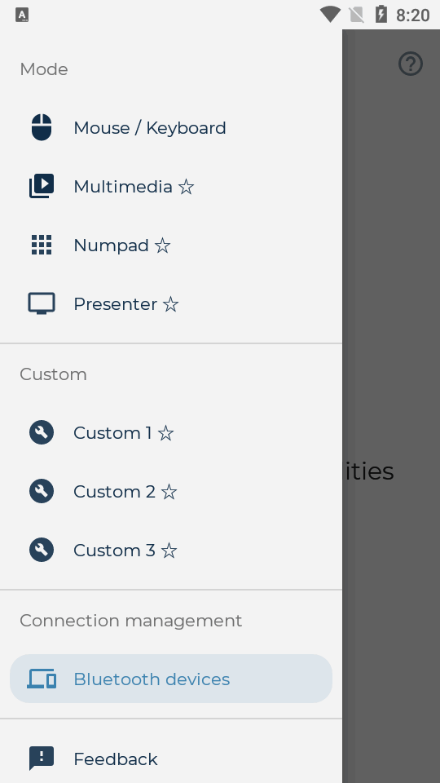Tap the Custom 2 wrench icon
Screen dimensions: 440x783
(x=42, y=491)
